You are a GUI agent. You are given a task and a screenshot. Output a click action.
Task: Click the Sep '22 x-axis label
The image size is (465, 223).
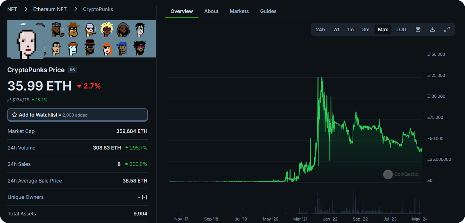click(360, 219)
